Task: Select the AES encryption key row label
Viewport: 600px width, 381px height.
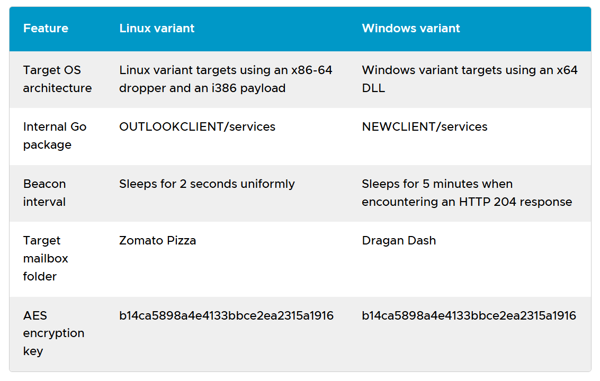Action: click(x=53, y=333)
